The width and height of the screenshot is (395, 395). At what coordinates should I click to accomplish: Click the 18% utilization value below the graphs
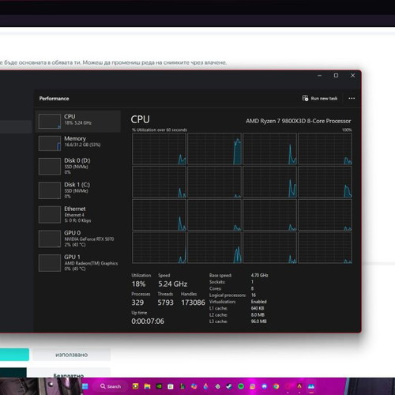[138, 284]
